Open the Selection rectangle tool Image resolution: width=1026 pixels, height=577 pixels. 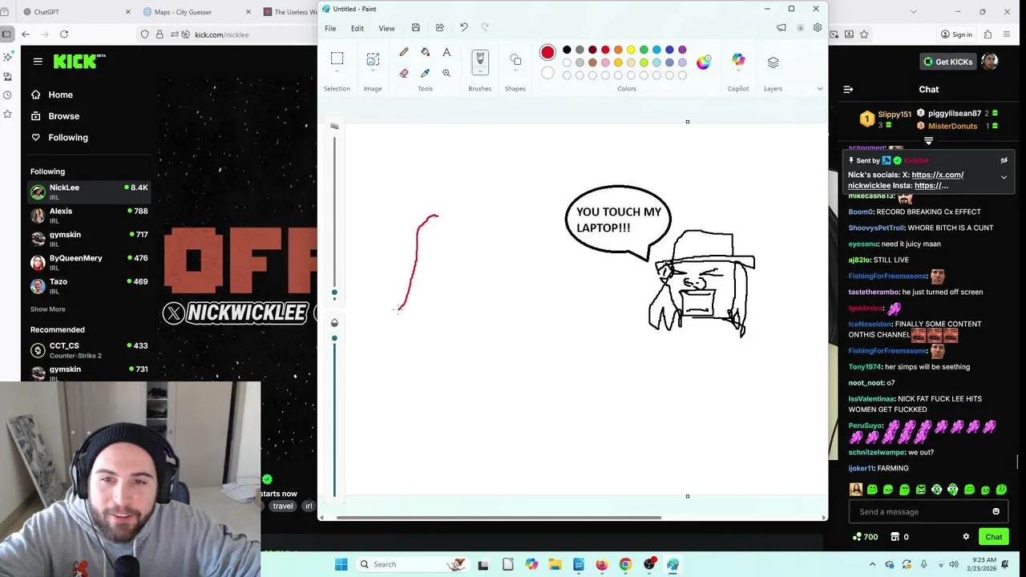tap(337, 59)
